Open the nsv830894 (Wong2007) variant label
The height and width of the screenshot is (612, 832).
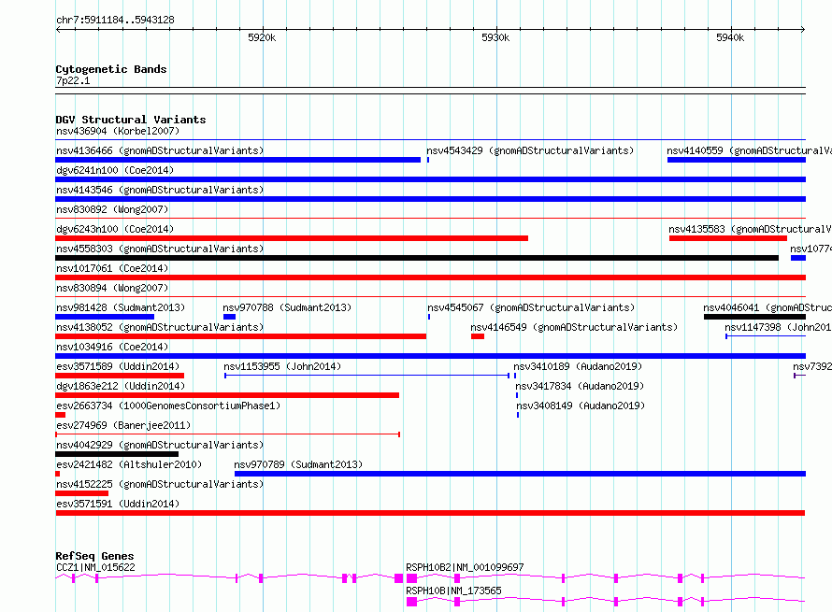coord(112,288)
